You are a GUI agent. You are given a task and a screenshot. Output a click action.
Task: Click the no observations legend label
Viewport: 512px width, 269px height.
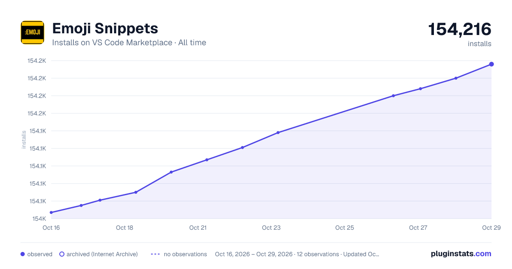coord(185,254)
